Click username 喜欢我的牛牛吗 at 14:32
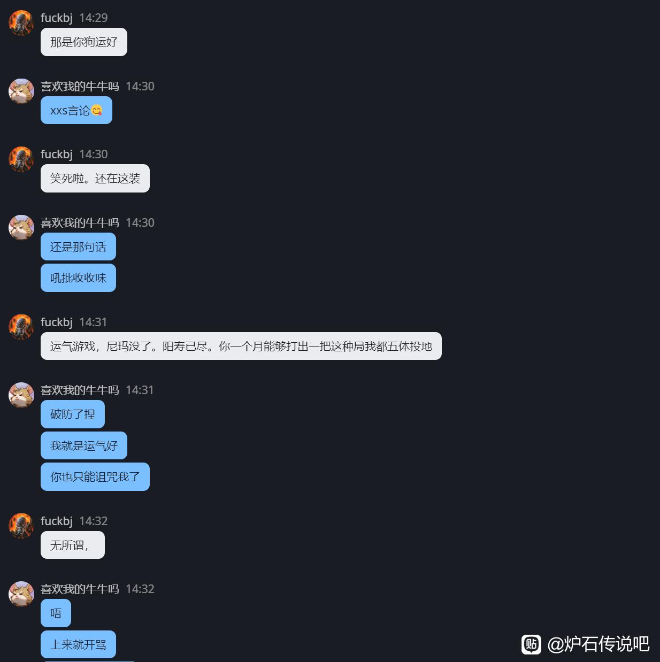Viewport: 660px width, 662px height. coord(80,589)
